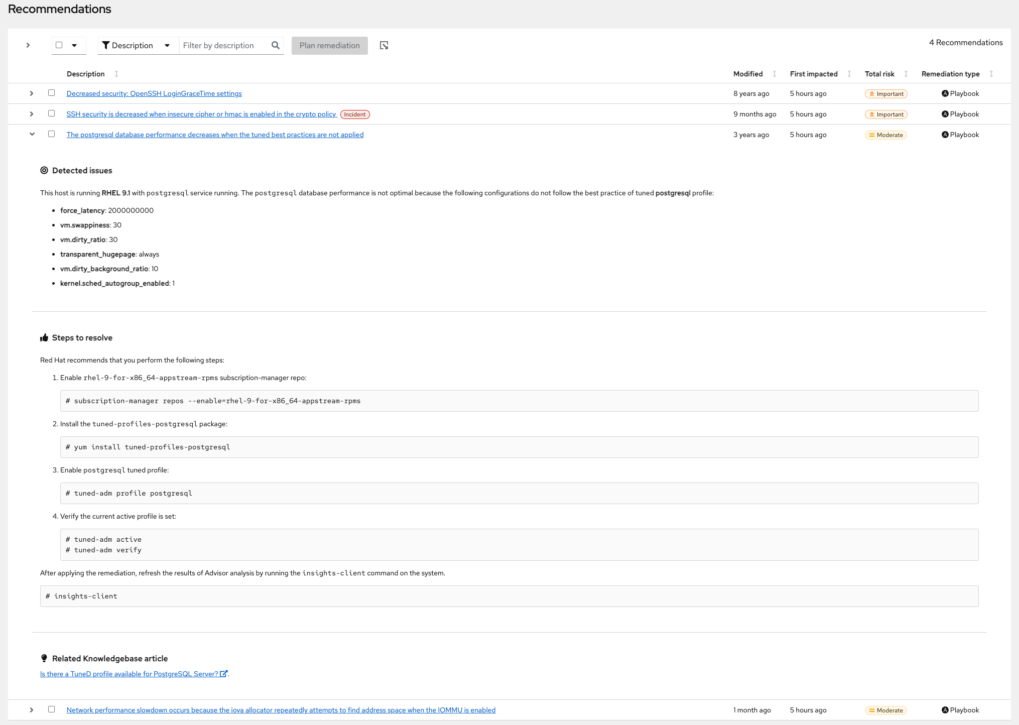This screenshot has height=725, width=1019.
Task: Click the Plan remediation button
Action: [329, 45]
